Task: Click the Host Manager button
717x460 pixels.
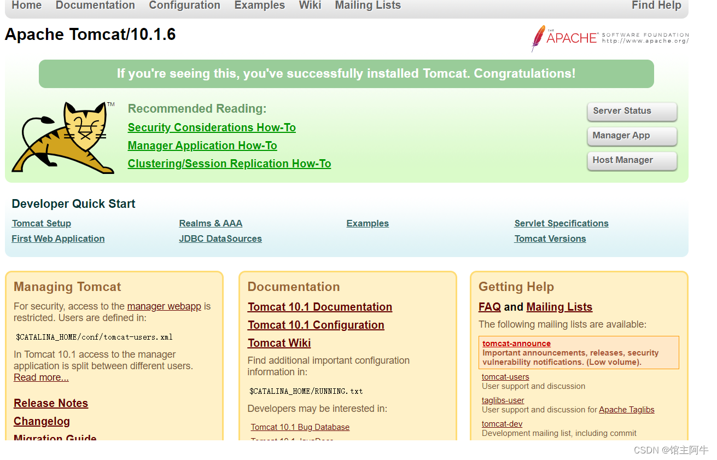Action: coord(632,160)
